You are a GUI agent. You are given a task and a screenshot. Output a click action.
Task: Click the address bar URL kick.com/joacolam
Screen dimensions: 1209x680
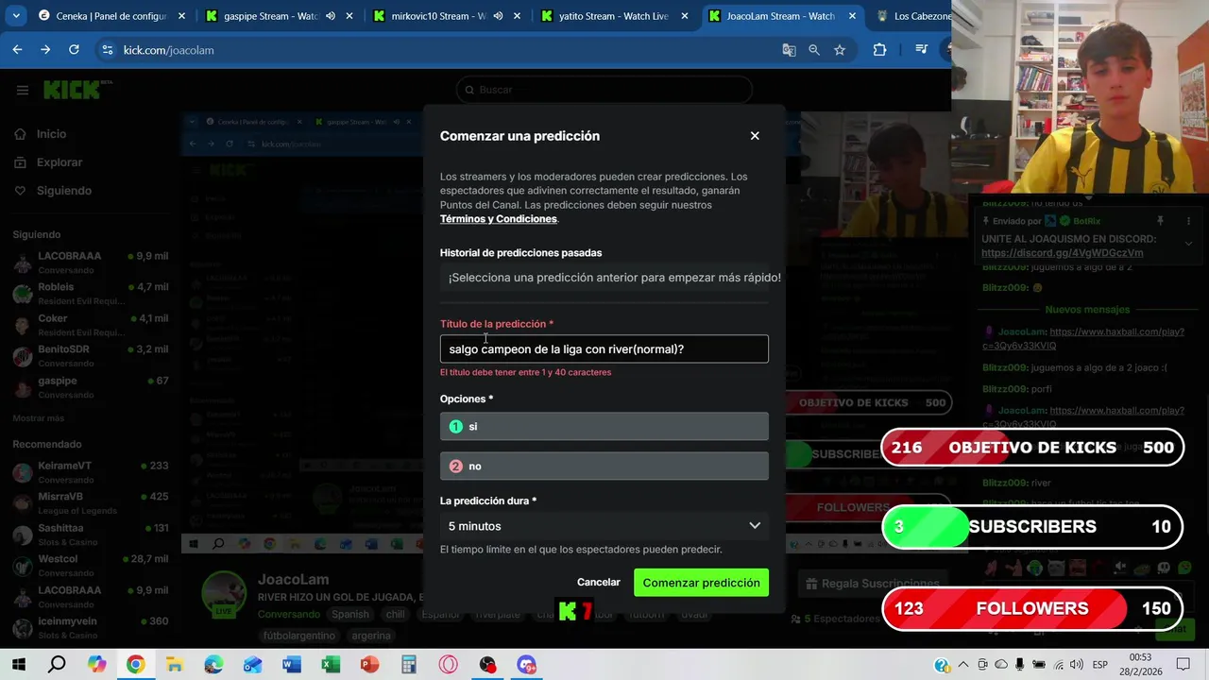click(x=168, y=50)
